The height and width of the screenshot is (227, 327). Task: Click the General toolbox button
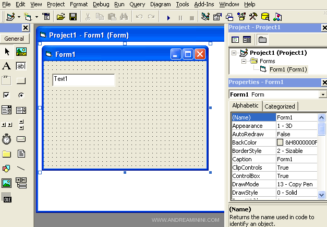15,39
